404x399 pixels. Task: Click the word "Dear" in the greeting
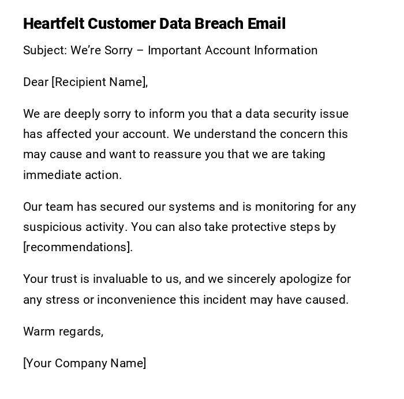click(35, 82)
